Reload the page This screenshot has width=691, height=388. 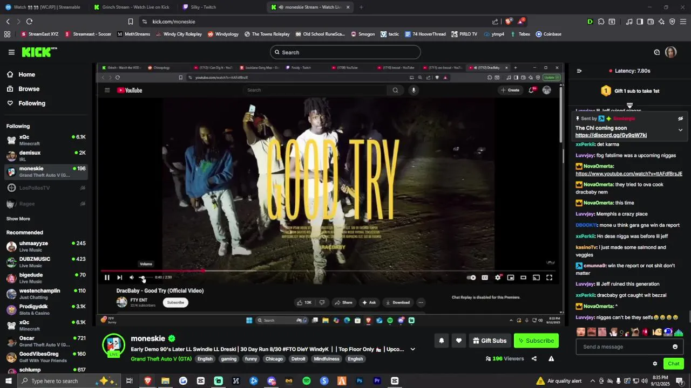point(29,22)
